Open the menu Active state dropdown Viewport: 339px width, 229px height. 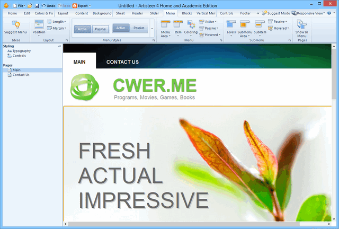pos(208,22)
